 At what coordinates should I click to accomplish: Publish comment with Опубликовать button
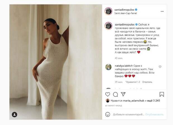(154, 114)
